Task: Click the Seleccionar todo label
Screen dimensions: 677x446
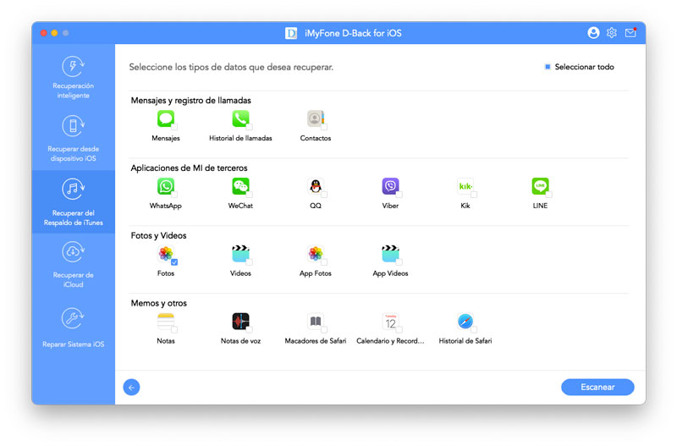Action: click(584, 67)
